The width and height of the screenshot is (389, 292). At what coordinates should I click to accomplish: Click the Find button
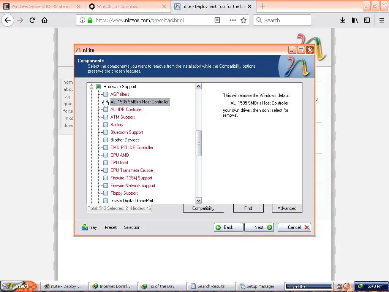point(248,208)
